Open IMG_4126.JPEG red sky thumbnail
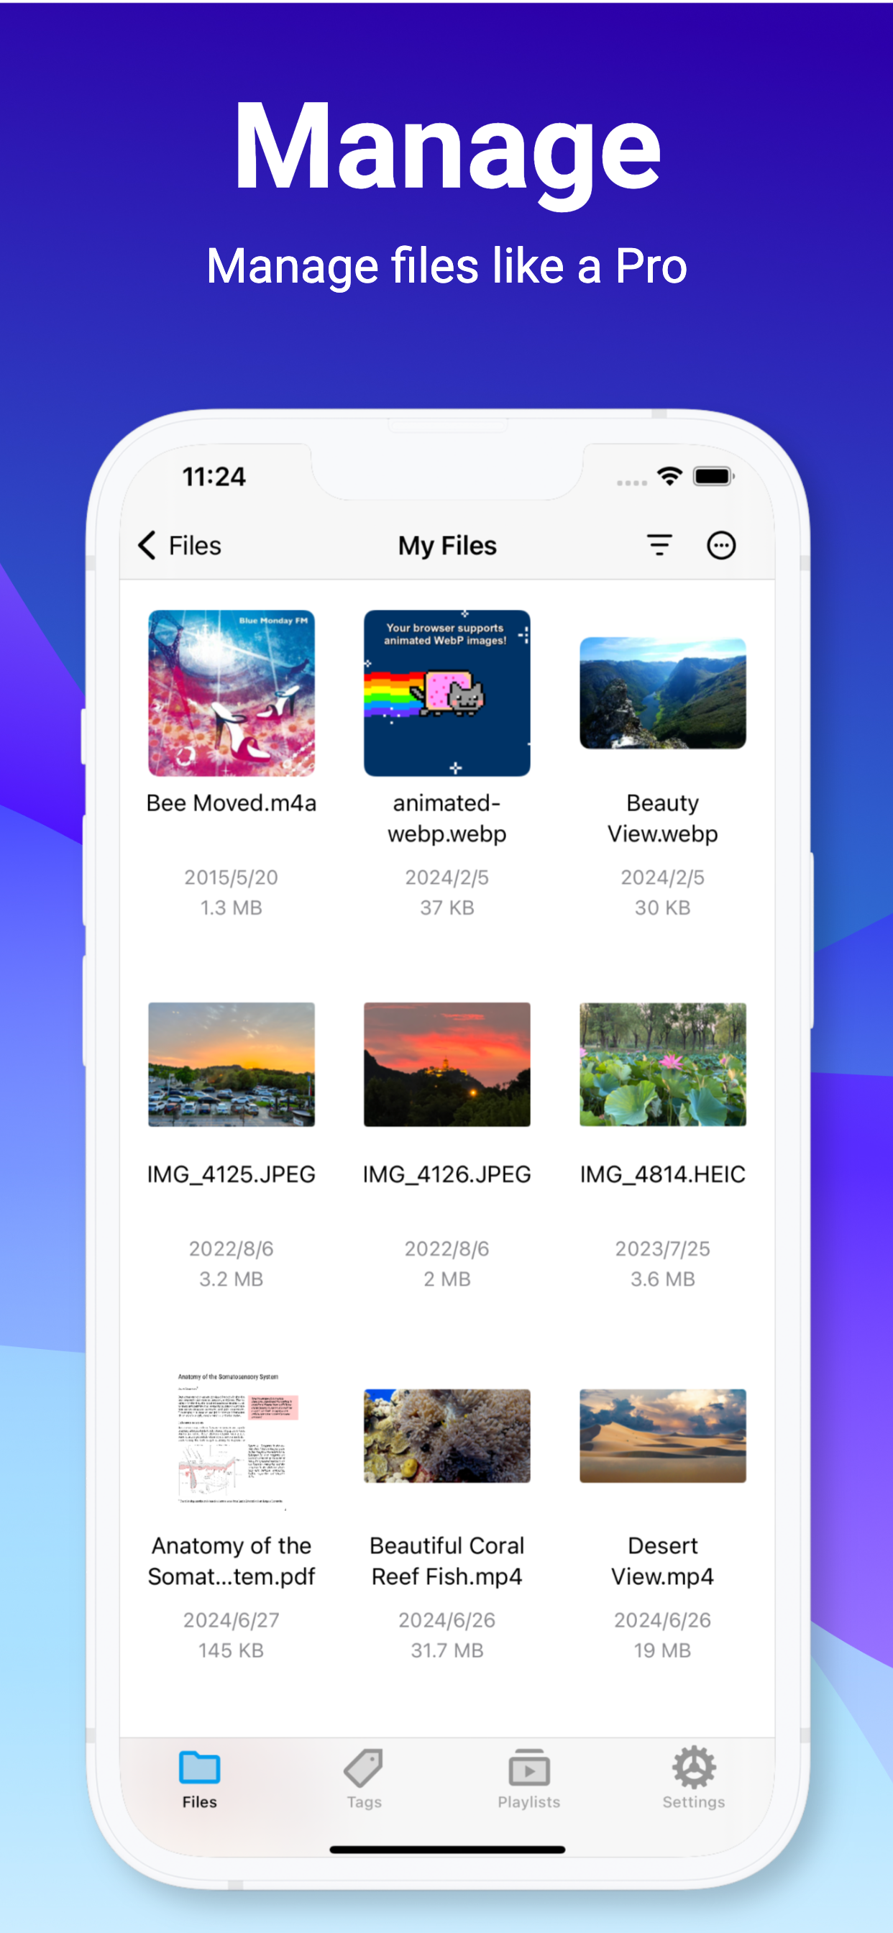The image size is (893, 1933). point(446,1064)
